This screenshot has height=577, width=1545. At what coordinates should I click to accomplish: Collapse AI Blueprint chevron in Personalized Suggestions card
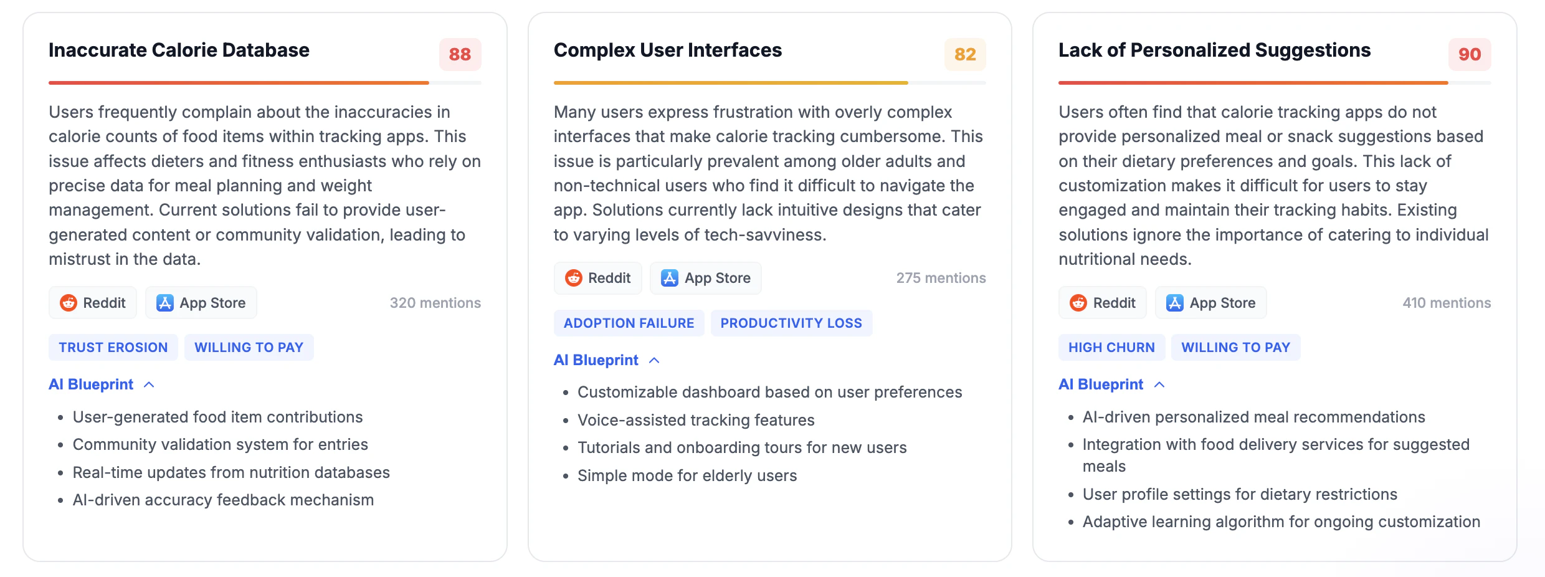pyautogui.click(x=1159, y=384)
